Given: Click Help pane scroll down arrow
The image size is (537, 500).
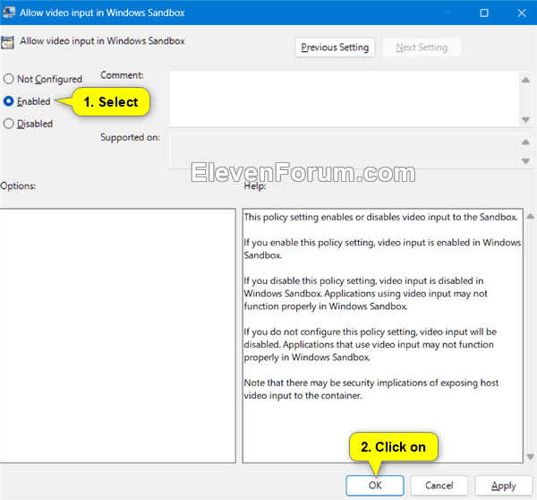Looking at the screenshot, I should (x=531, y=456).
